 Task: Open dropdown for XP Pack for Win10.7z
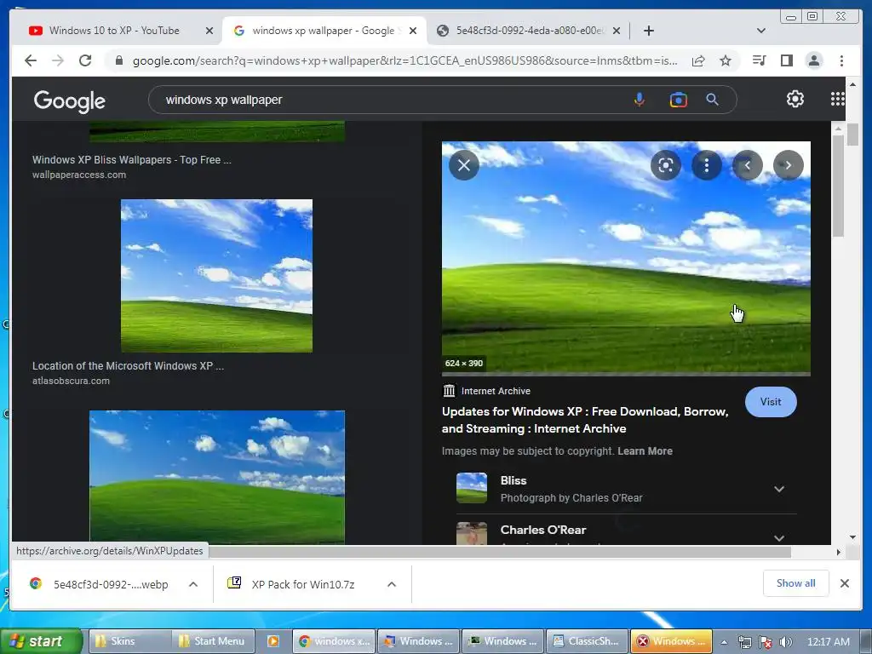pyautogui.click(x=392, y=584)
